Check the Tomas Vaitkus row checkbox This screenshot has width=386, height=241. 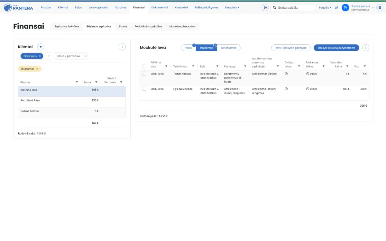click(x=144, y=74)
